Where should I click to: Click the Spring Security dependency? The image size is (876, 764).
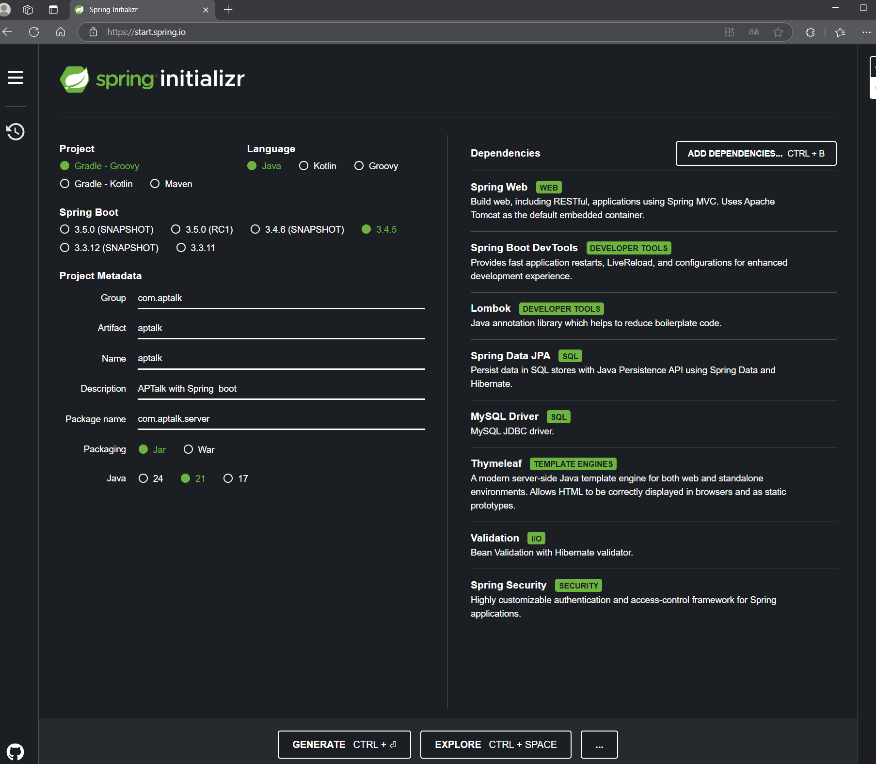point(653,599)
